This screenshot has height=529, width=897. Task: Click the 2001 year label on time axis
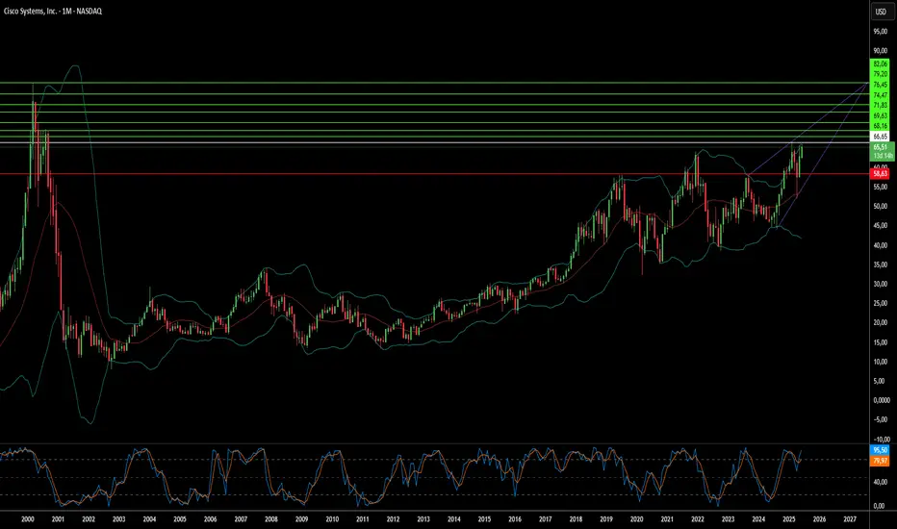coord(58,519)
